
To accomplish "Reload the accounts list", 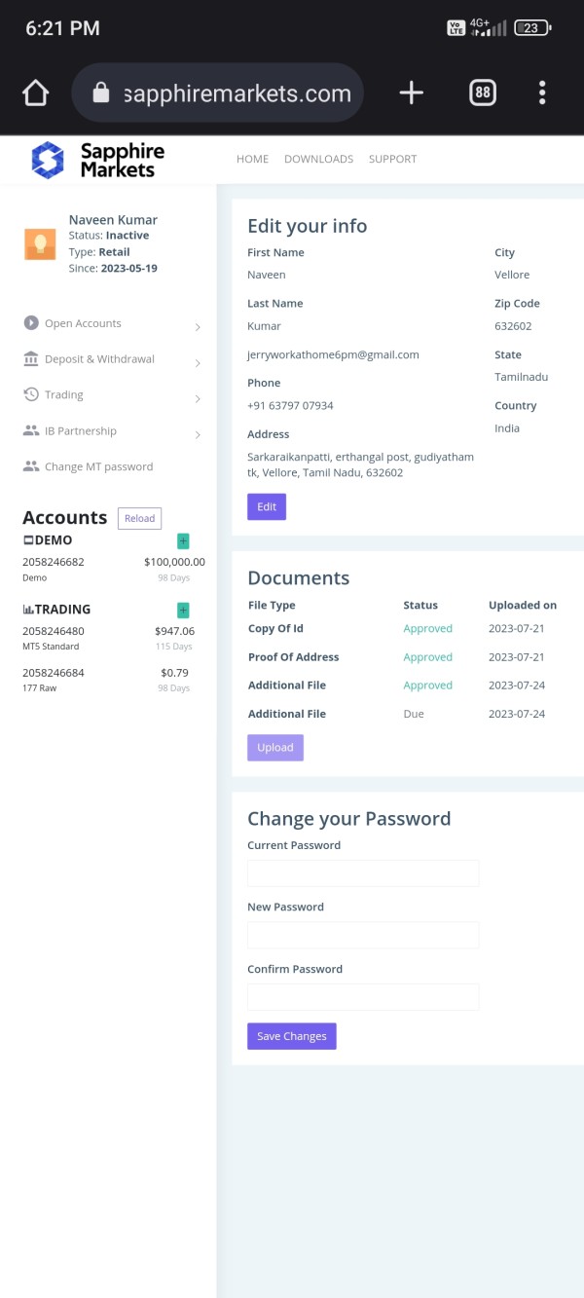I will click(x=139, y=518).
